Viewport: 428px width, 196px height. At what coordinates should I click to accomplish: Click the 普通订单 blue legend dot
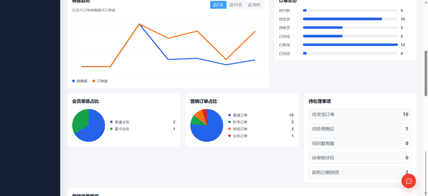pos(230,115)
